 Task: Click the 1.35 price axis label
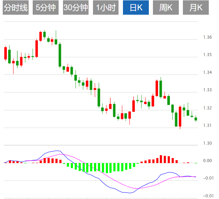pos(207,55)
